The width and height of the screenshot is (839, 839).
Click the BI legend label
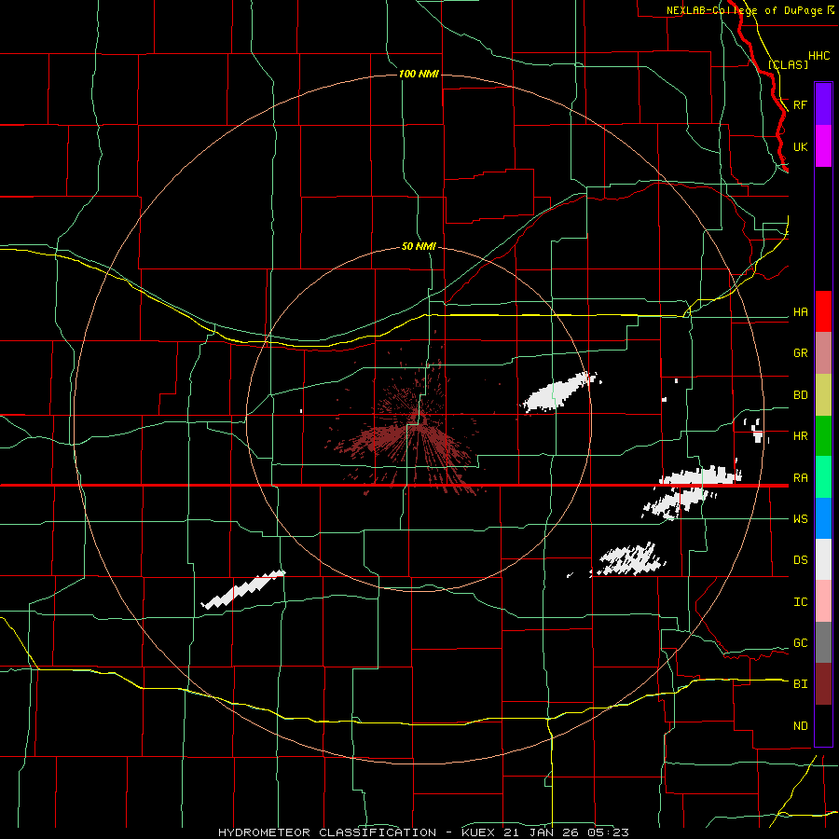[801, 684]
